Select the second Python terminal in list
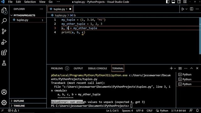This screenshot has width=201, height=113. [187, 79]
